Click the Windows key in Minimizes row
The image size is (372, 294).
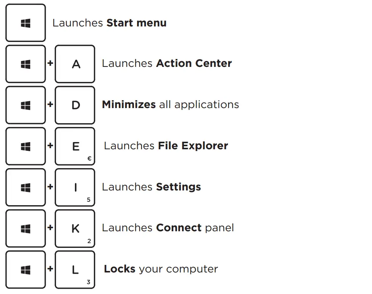25,105
